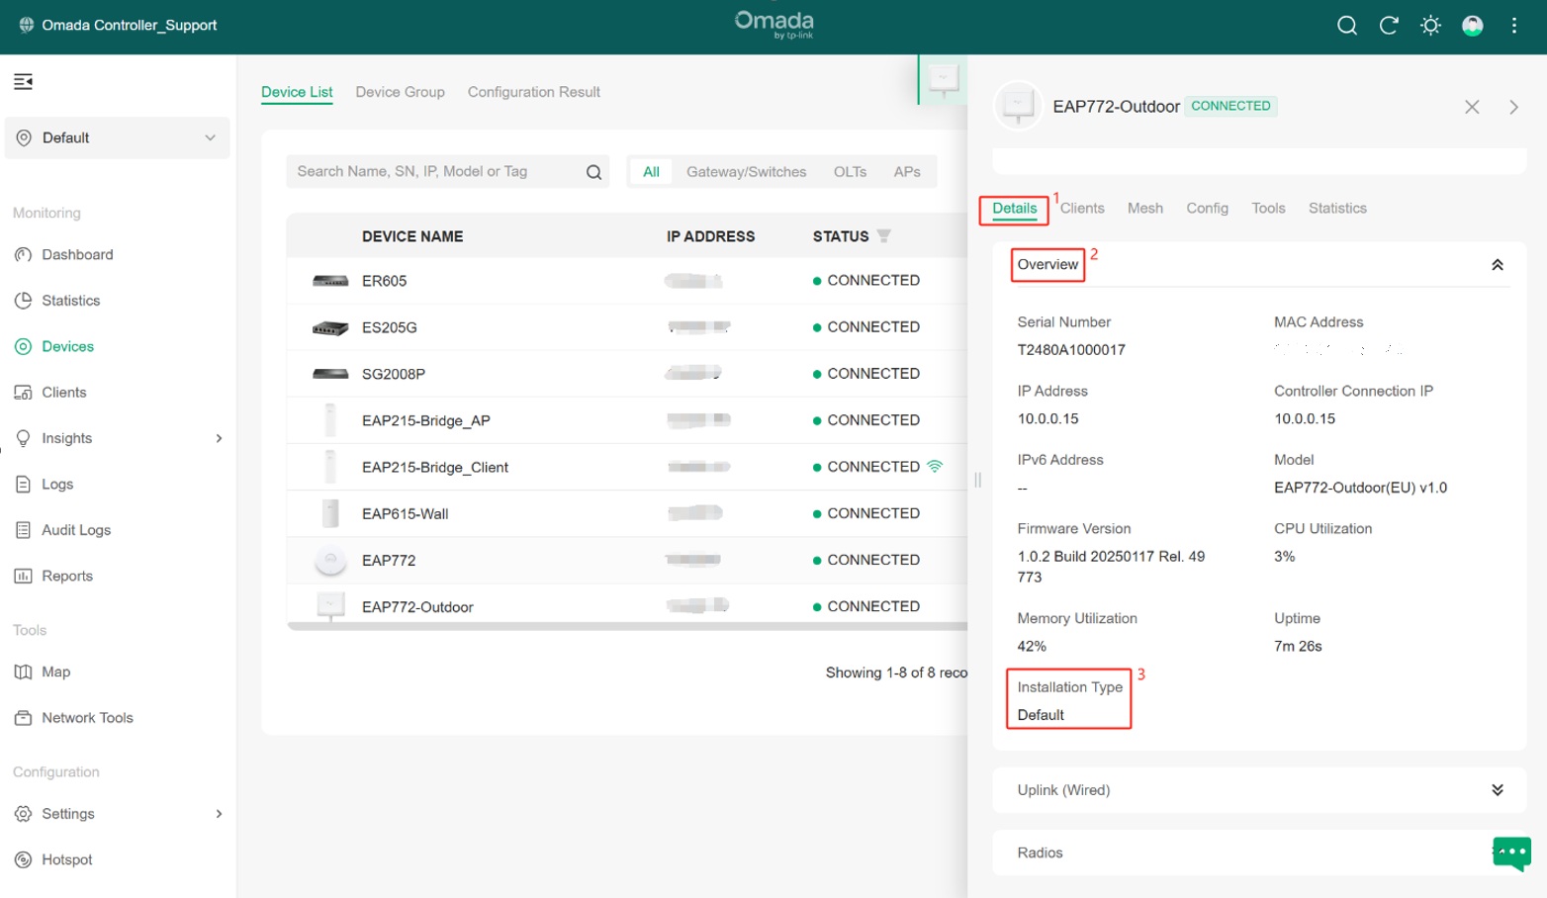Screen dimensions: 1547x898
Task: Filter by Gateway/Switches
Action: 746,171
